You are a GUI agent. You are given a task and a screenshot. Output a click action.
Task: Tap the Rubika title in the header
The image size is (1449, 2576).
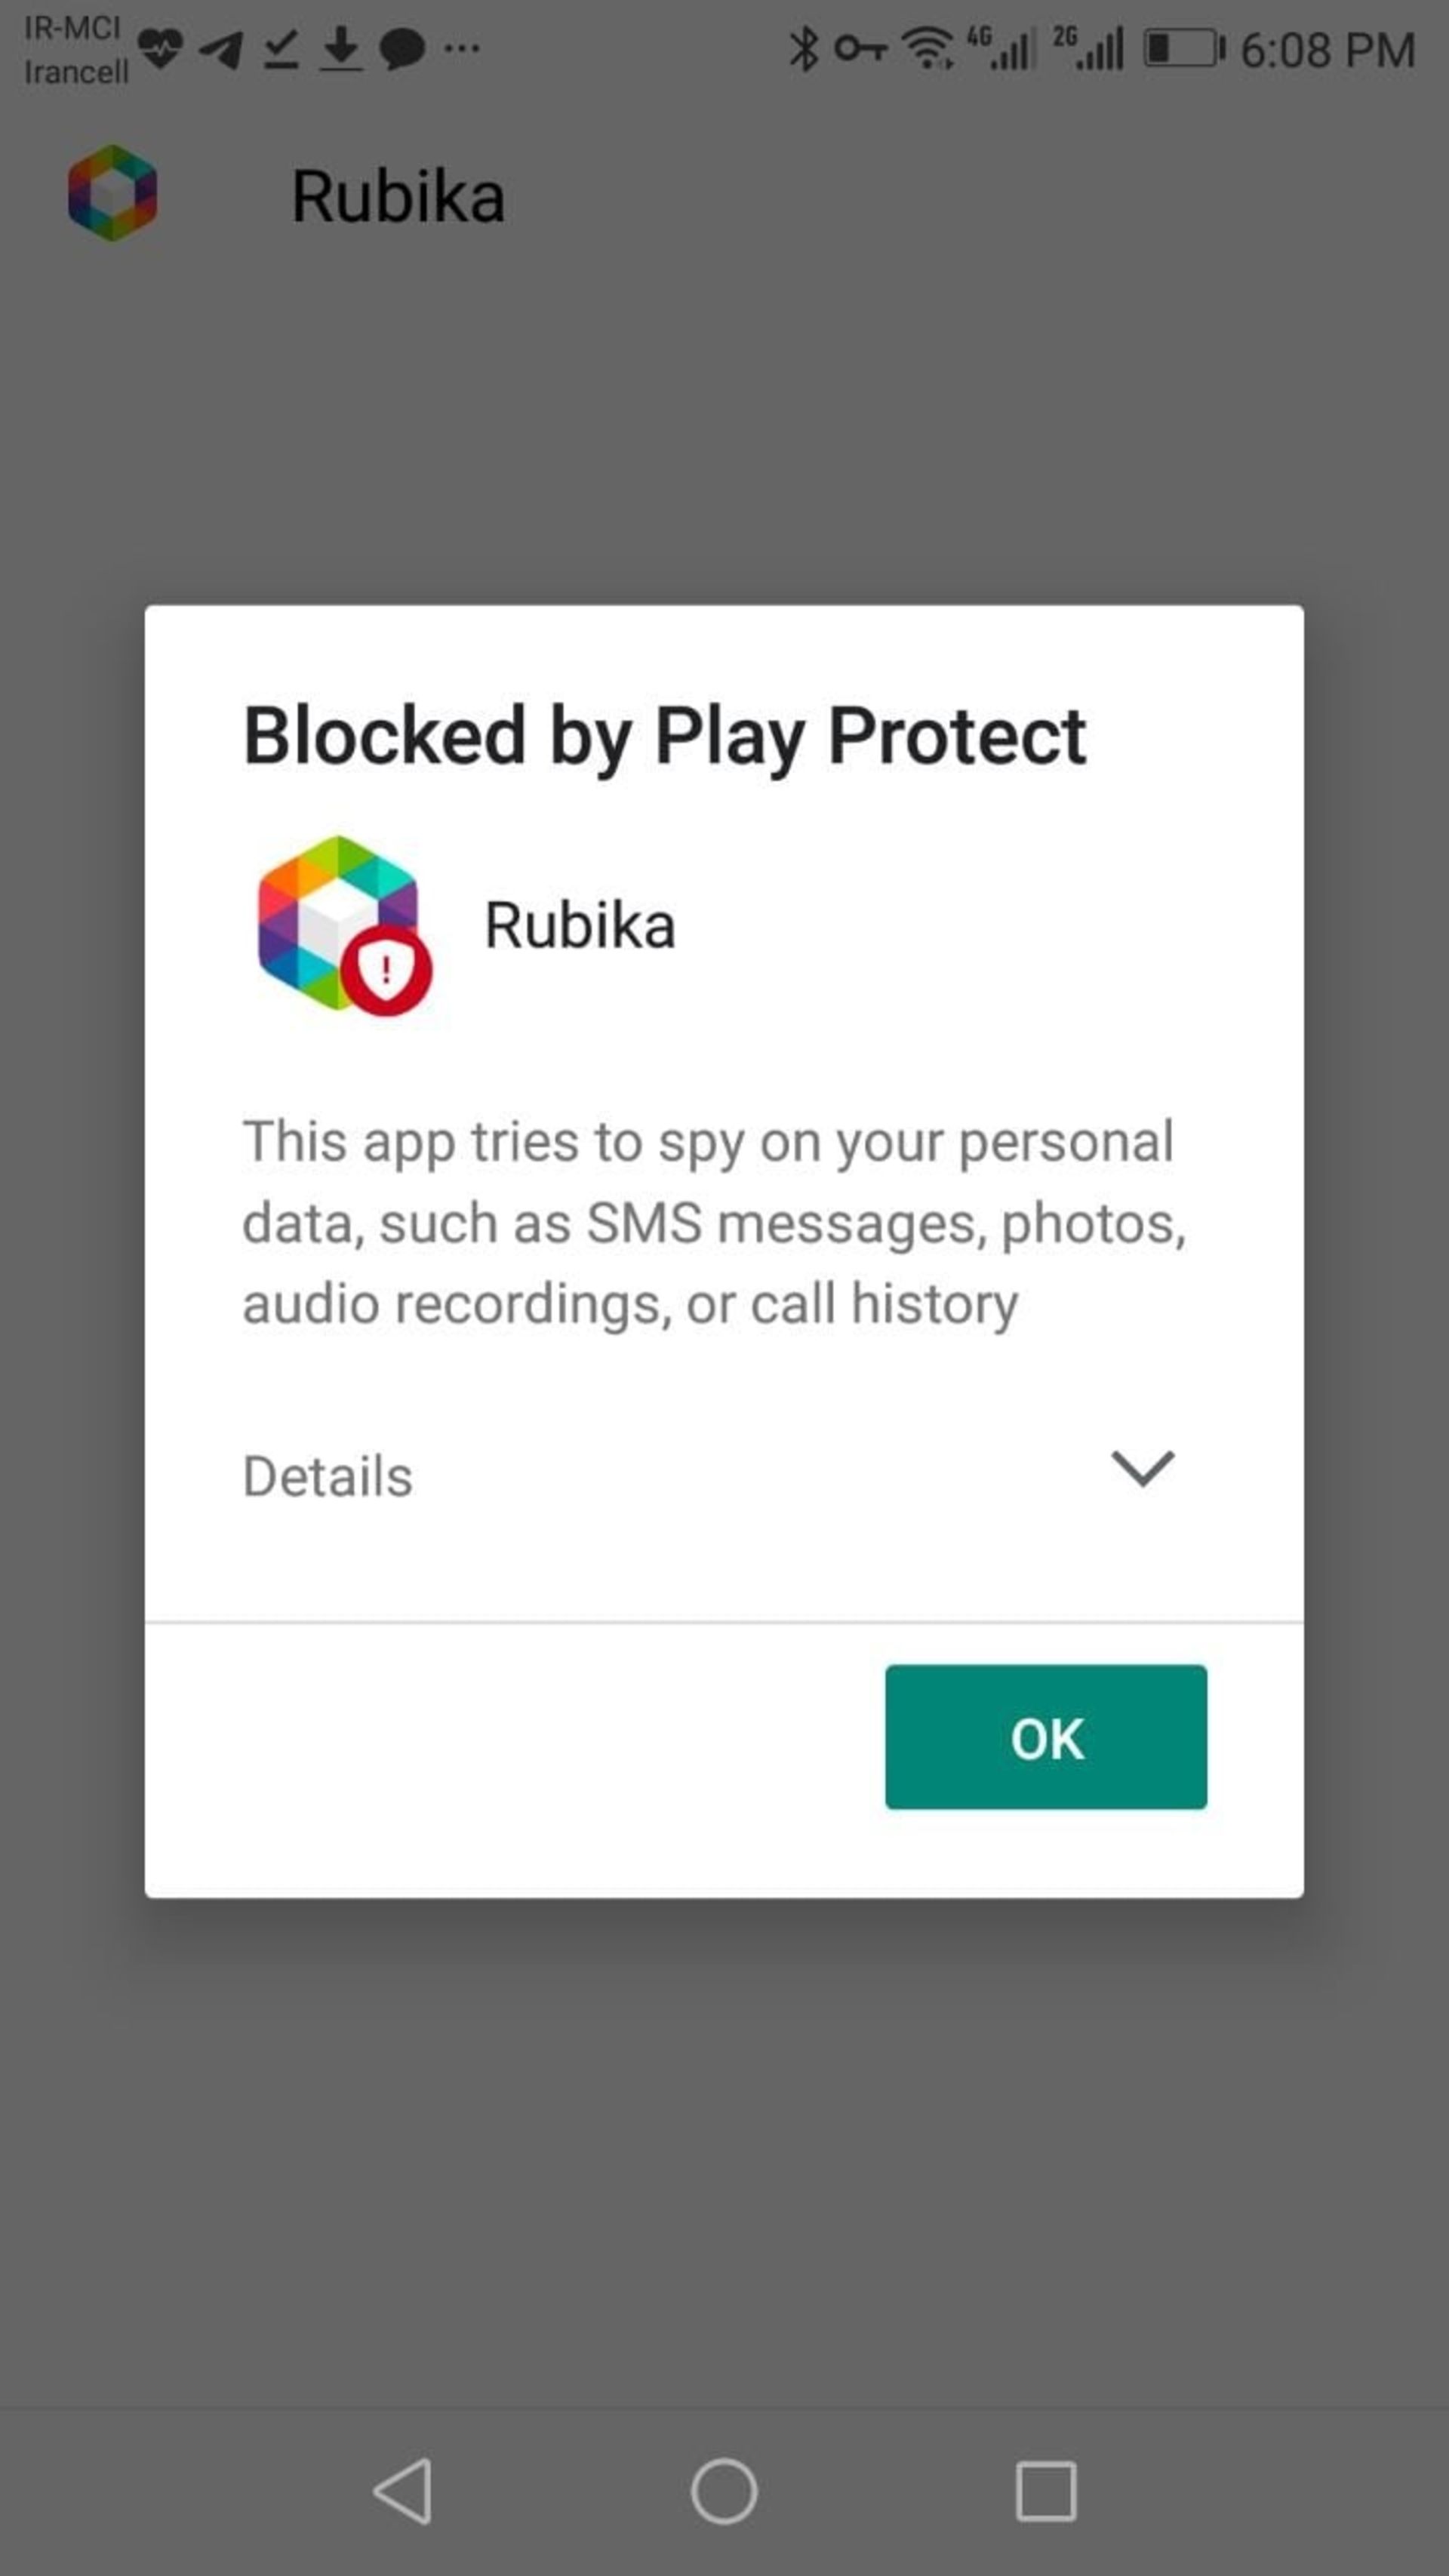(x=398, y=196)
